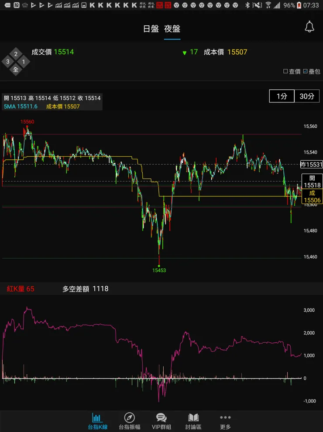Tap the 15453 low marker on chart
This screenshot has height=432, width=323.
(159, 270)
